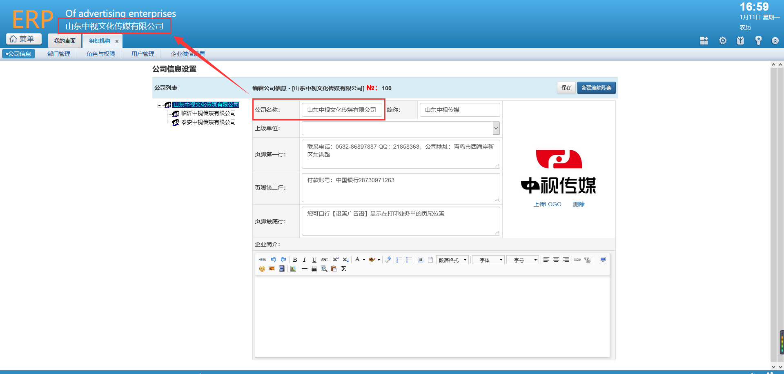The height and width of the screenshot is (374, 784).
Task: Toggle fullscreen mode for the editor
Action: (x=603, y=260)
